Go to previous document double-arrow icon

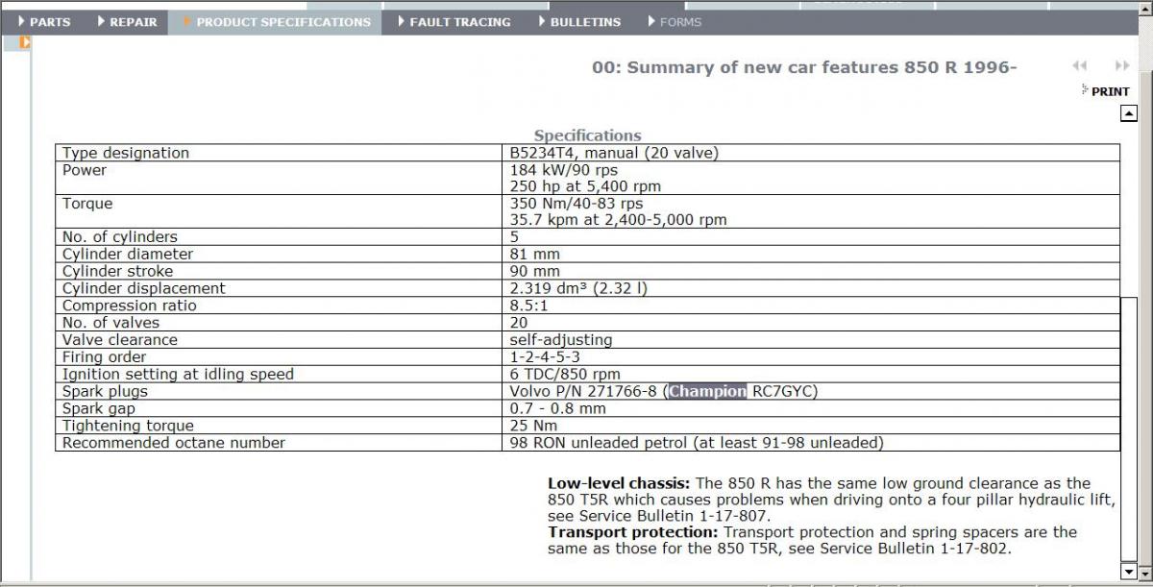point(1080,65)
